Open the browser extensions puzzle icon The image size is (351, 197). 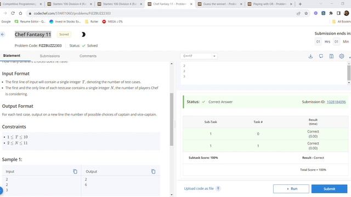(x=331, y=13)
